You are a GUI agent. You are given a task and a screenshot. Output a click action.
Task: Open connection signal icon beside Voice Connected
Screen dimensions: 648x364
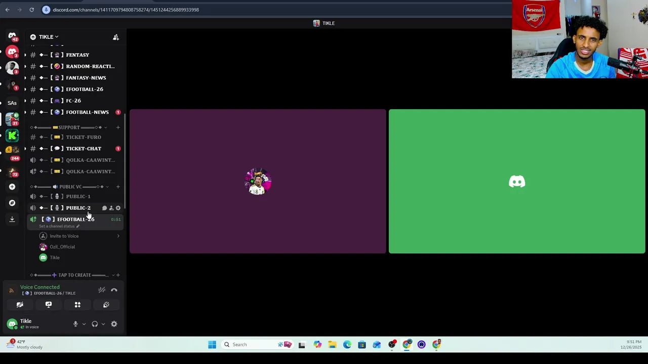[x=12, y=290]
